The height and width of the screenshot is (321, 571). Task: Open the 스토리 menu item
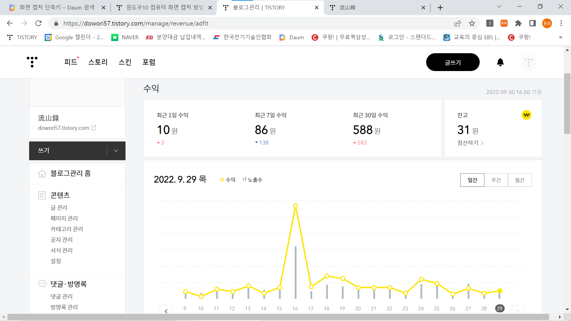click(x=98, y=62)
